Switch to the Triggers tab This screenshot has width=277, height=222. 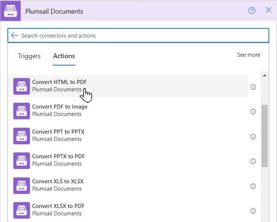29,56
